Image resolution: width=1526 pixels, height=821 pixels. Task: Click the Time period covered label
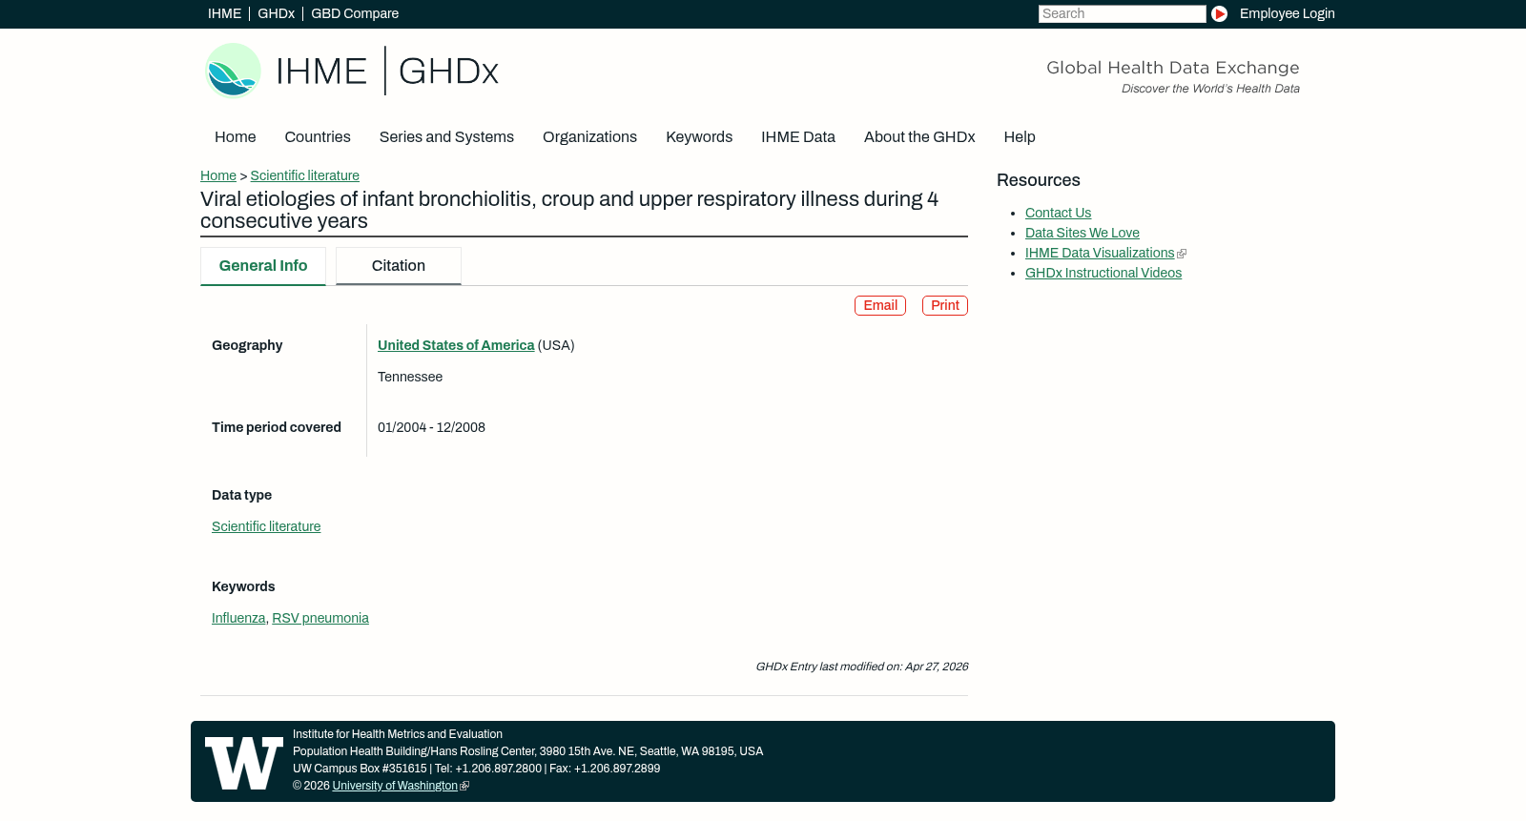277,428
